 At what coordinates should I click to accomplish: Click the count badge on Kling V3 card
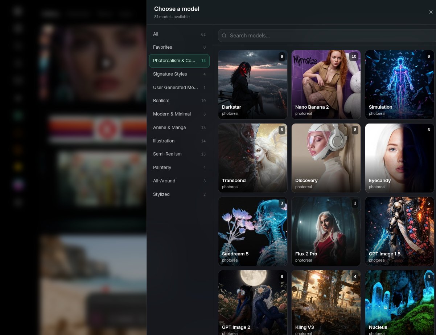pos(355,277)
